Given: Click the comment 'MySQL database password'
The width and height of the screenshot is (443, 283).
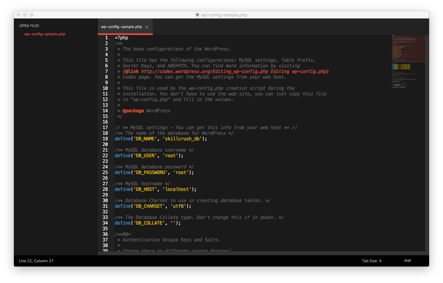Looking at the screenshot, I should 156,167.
